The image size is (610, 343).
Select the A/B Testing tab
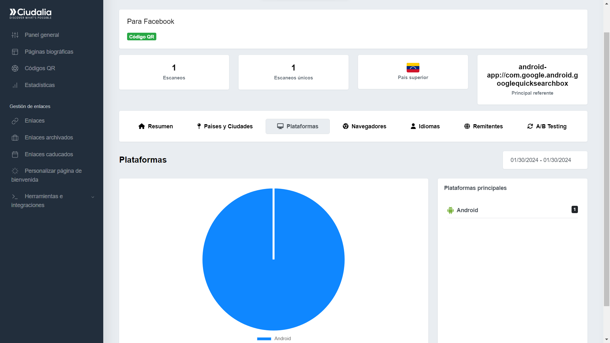(547, 126)
